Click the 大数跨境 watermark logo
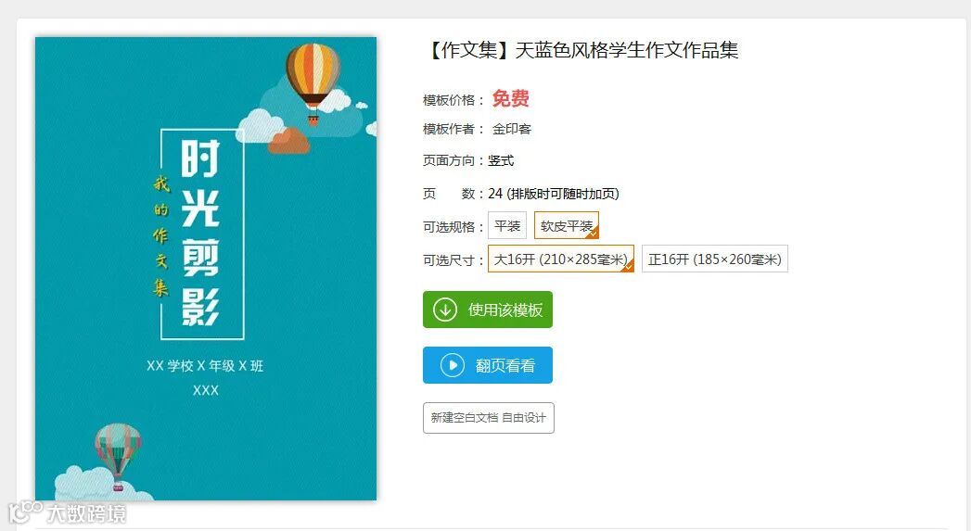 67,513
